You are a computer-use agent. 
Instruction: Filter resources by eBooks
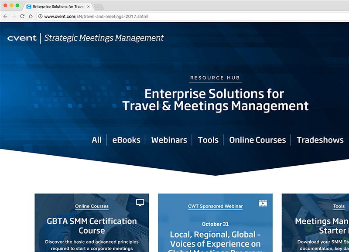tap(126, 140)
